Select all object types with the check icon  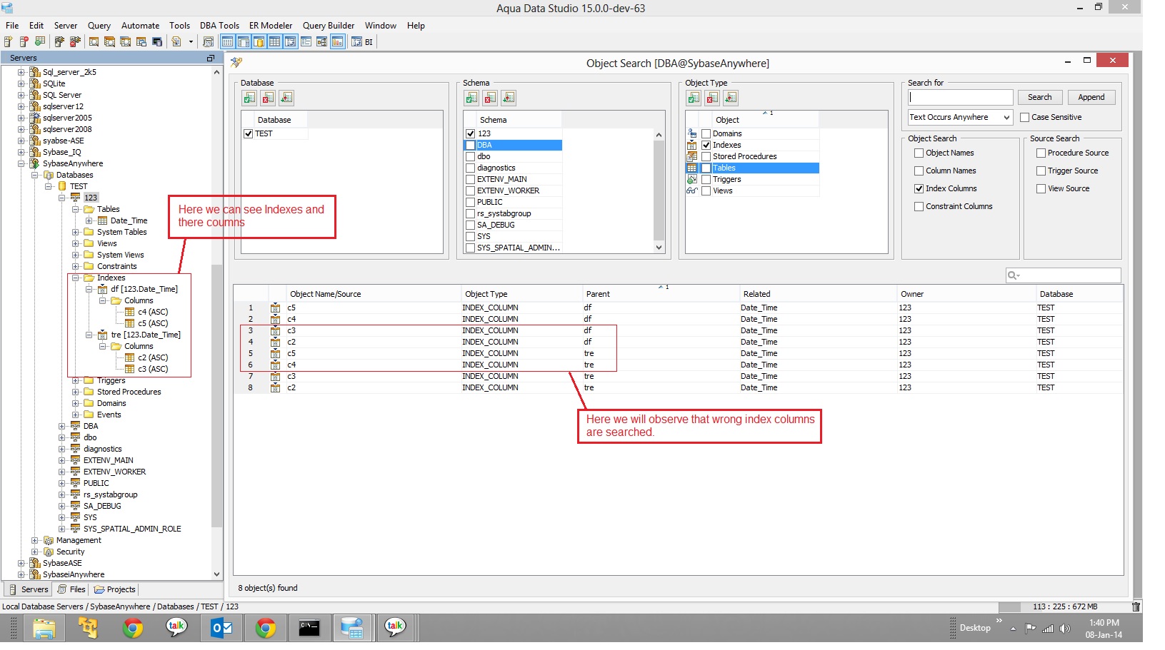pos(694,98)
